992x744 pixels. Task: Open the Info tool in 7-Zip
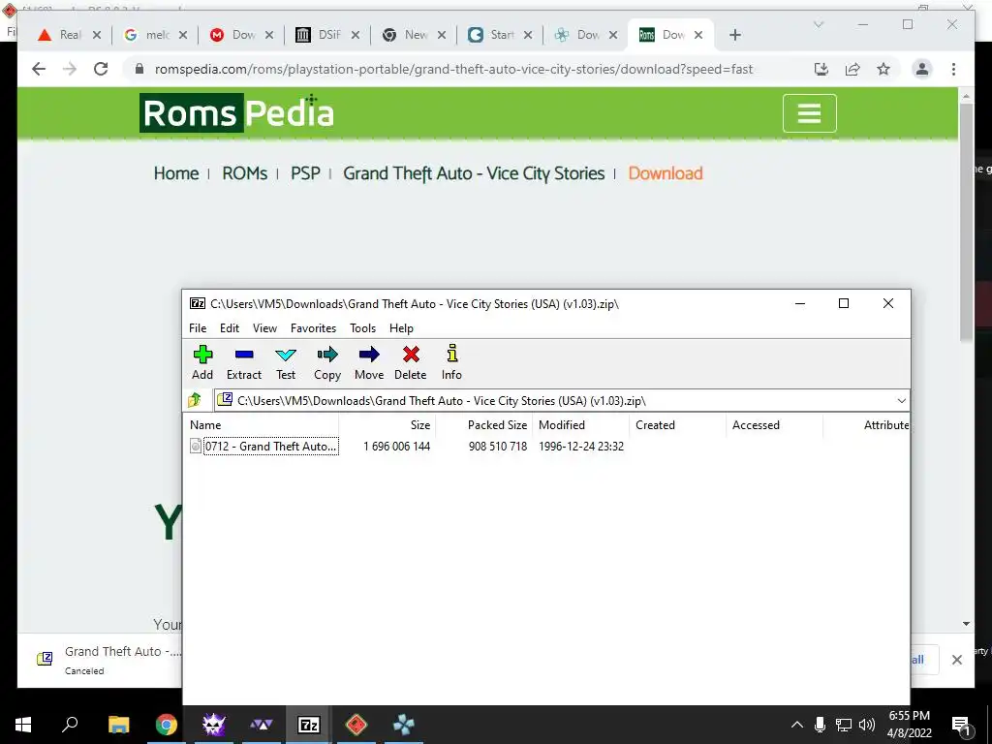(x=451, y=363)
